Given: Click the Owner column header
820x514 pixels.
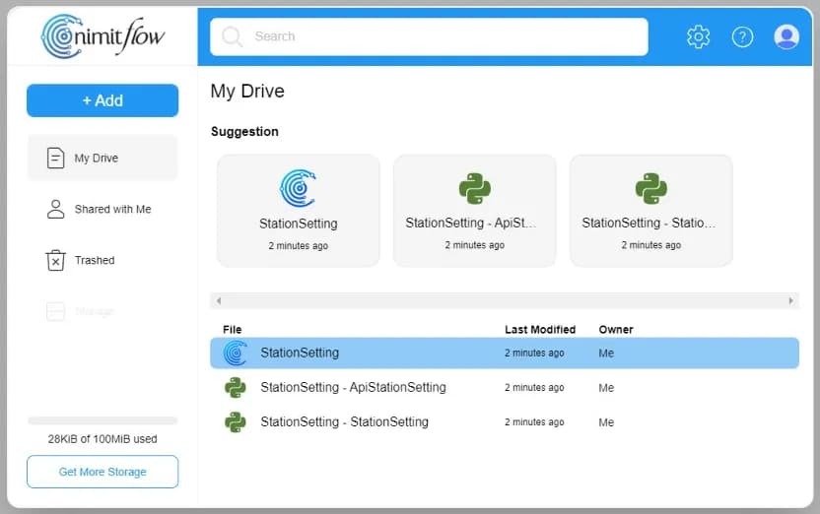Looking at the screenshot, I should (x=616, y=330).
